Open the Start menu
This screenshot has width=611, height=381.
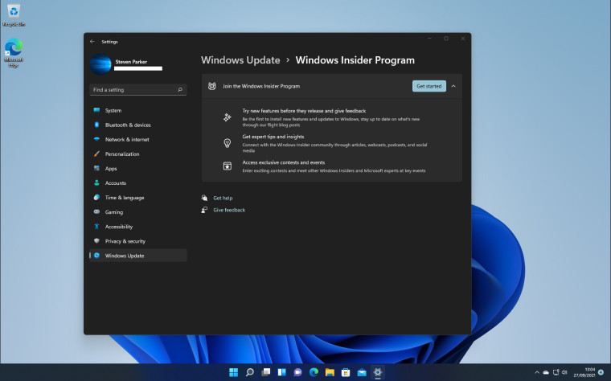coord(233,372)
